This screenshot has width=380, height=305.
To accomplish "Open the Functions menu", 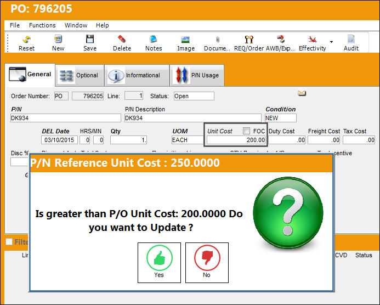I will pos(42,25).
